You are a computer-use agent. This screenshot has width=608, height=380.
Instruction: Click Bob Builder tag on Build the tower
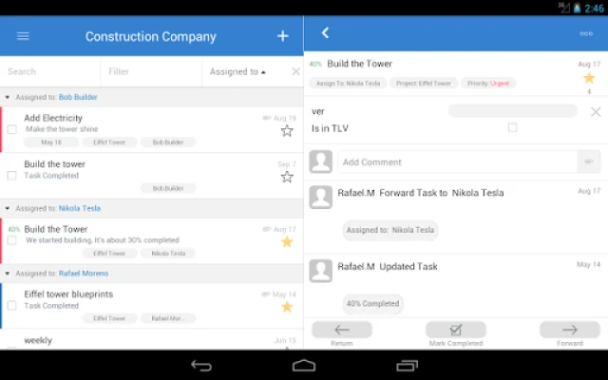168,188
